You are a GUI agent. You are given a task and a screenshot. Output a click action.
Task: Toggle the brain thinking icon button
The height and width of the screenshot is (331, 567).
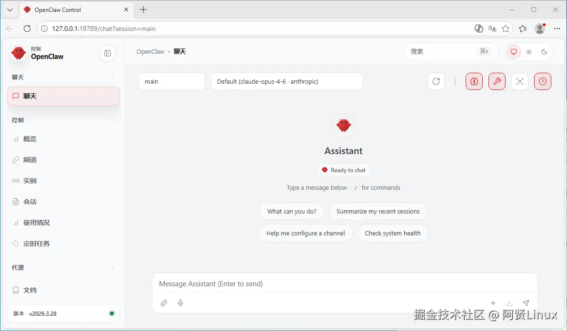pyautogui.click(x=474, y=81)
